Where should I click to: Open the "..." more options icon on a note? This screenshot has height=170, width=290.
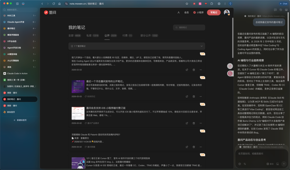(201, 70)
